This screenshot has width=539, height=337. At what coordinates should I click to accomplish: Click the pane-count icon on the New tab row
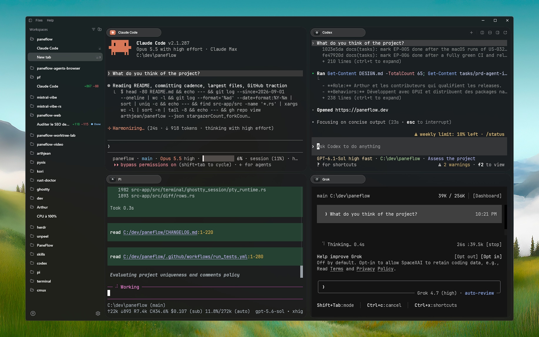pos(99,57)
